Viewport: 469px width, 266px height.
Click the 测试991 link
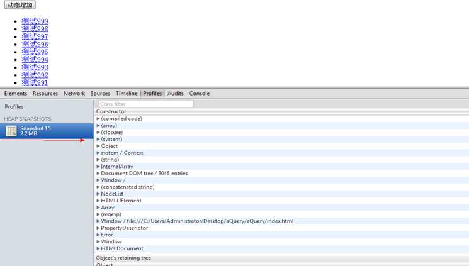(x=35, y=82)
